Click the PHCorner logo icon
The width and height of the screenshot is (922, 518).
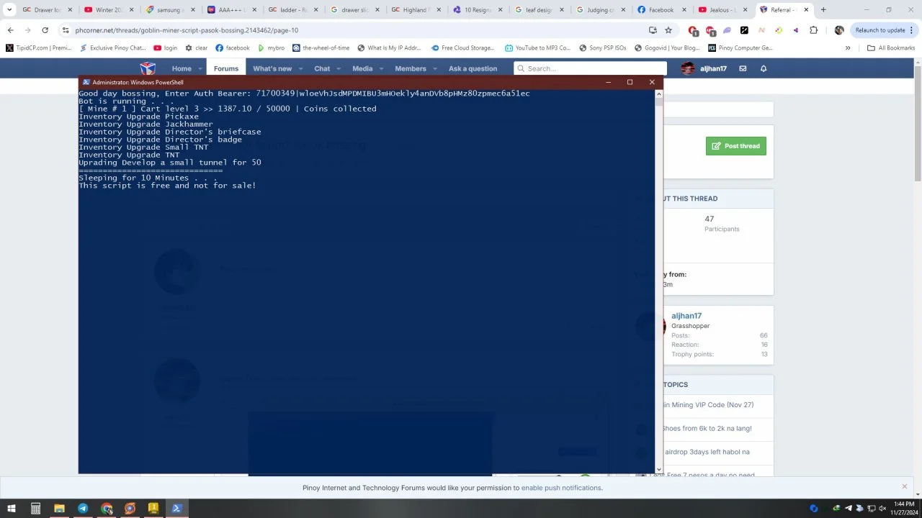coord(148,68)
